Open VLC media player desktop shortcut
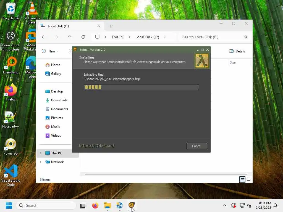The width and height of the screenshot is (283, 212). [32, 13]
